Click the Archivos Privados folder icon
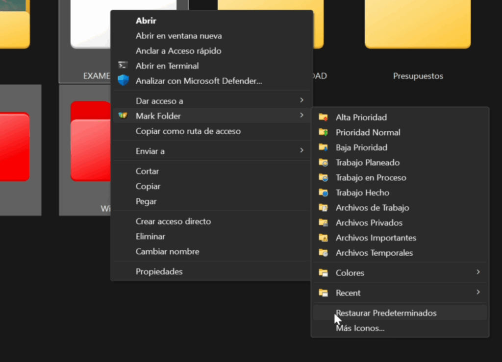This screenshot has width=502, height=362. [324, 222]
